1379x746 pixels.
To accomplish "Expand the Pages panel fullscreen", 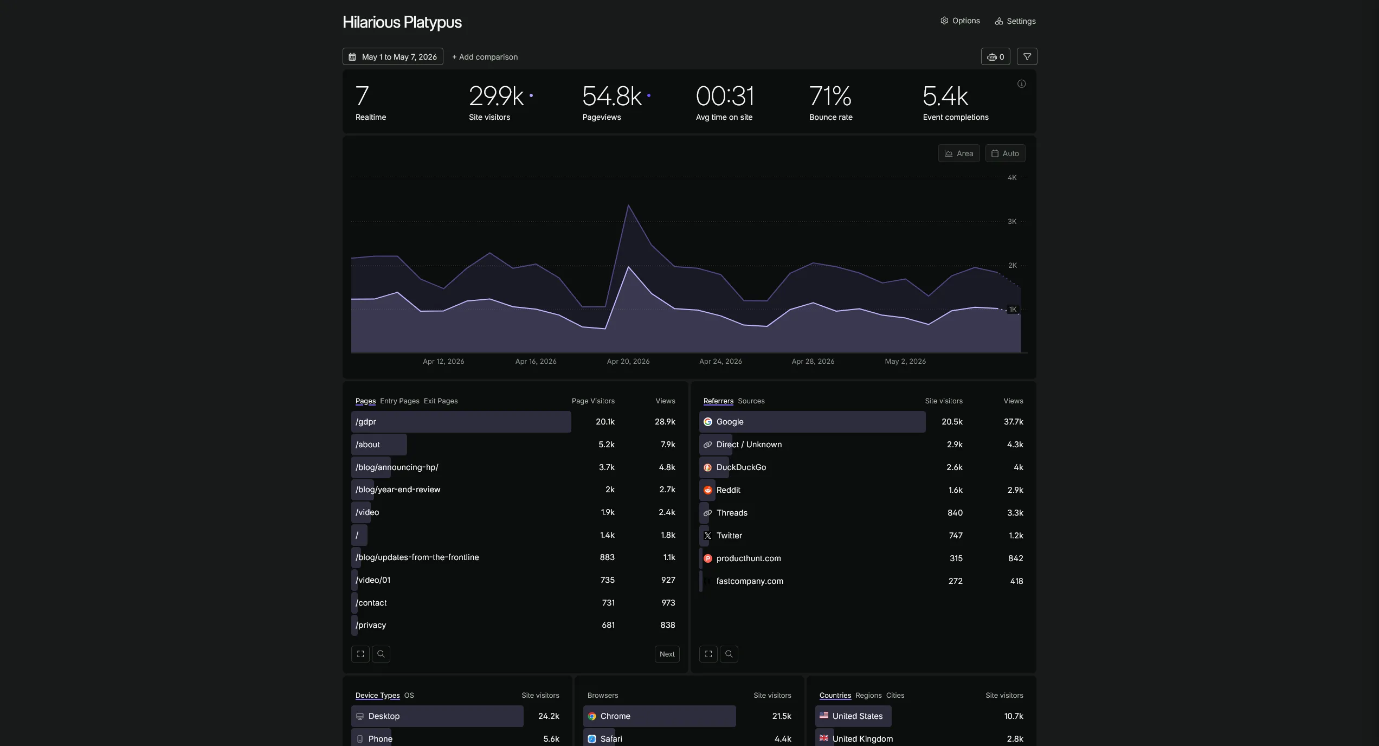I will click(x=360, y=654).
